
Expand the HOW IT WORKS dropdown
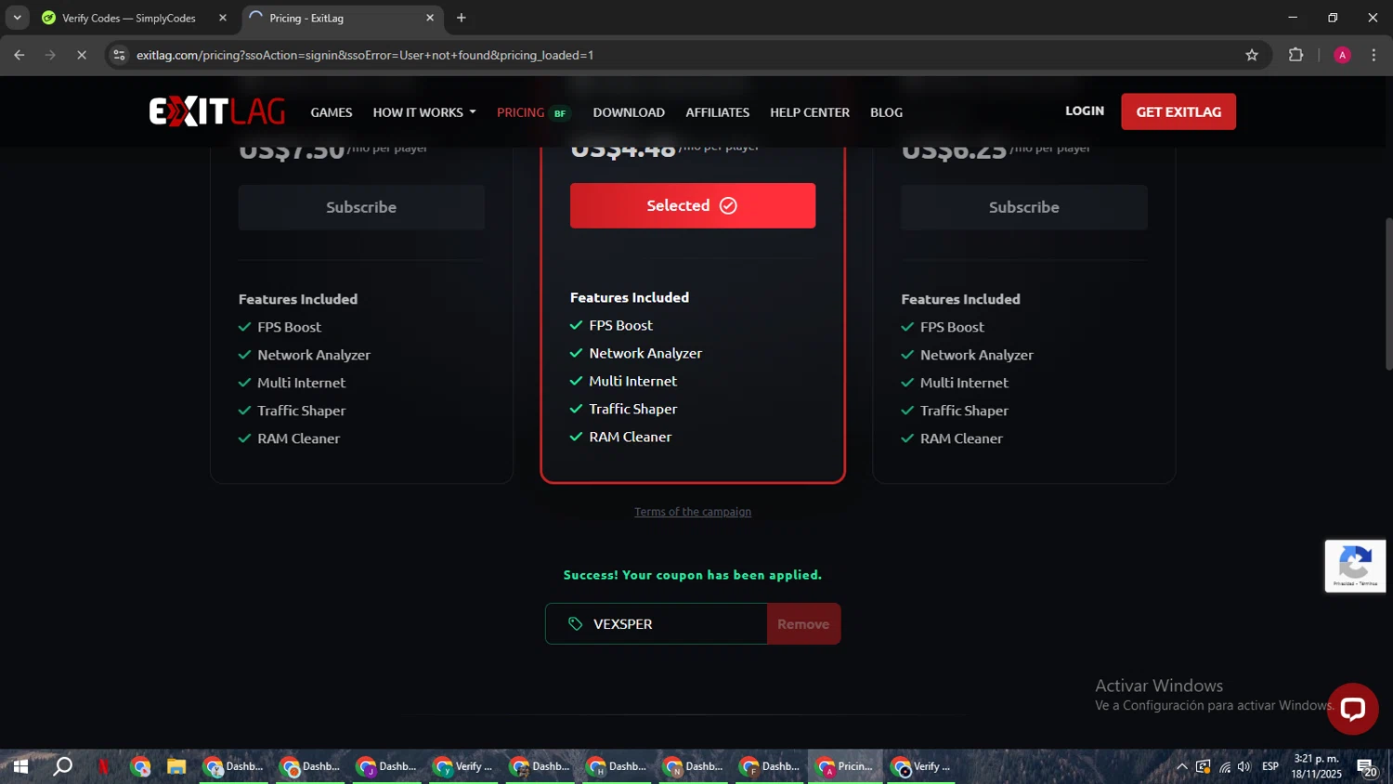coord(424,112)
